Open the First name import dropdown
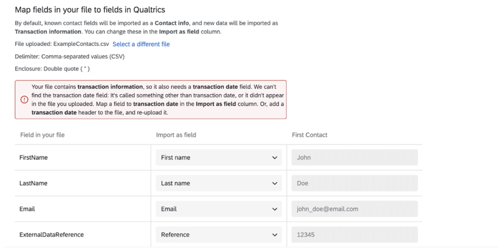Viewport: 498px width, 248px height. tap(219, 157)
